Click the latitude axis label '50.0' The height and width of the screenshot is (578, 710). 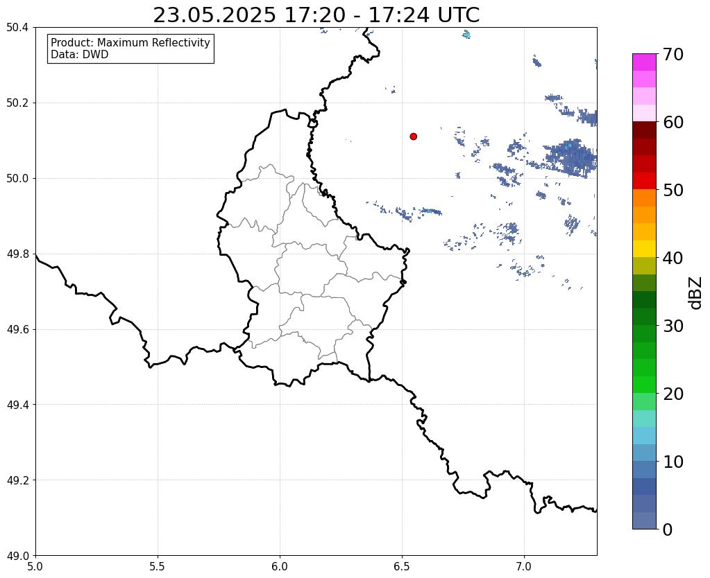(17, 179)
